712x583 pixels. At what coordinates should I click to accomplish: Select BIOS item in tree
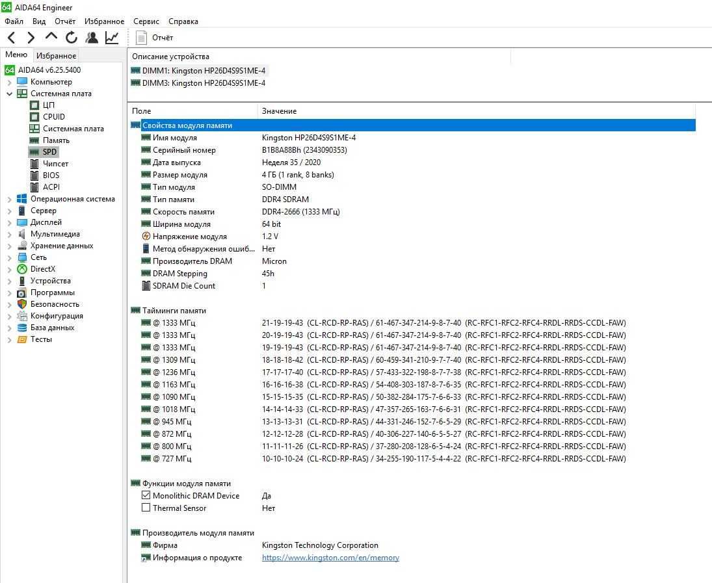(51, 175)
